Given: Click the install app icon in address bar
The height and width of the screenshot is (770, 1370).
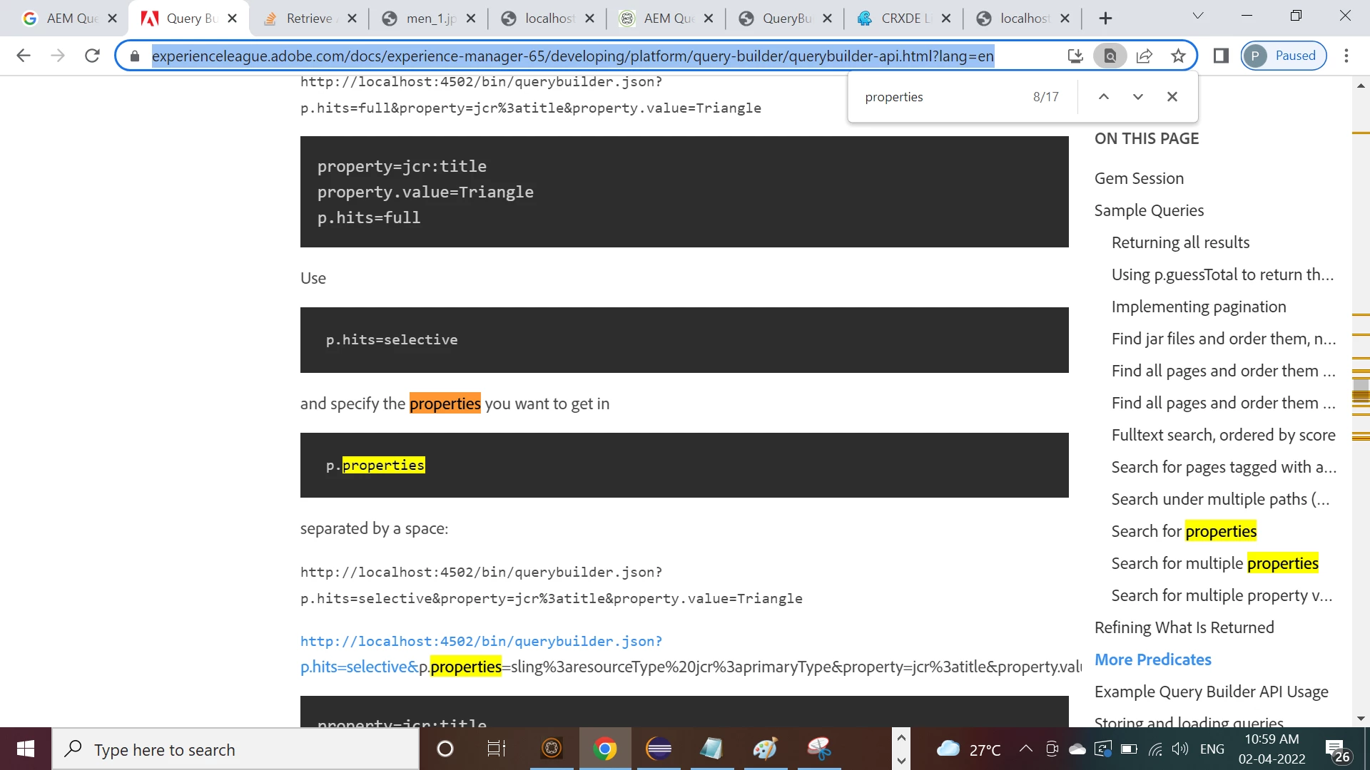Looking at the screenshot, I should point(1075,56).
